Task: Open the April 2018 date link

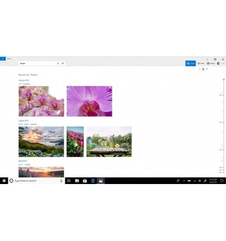Action: [x=23, y=161]
